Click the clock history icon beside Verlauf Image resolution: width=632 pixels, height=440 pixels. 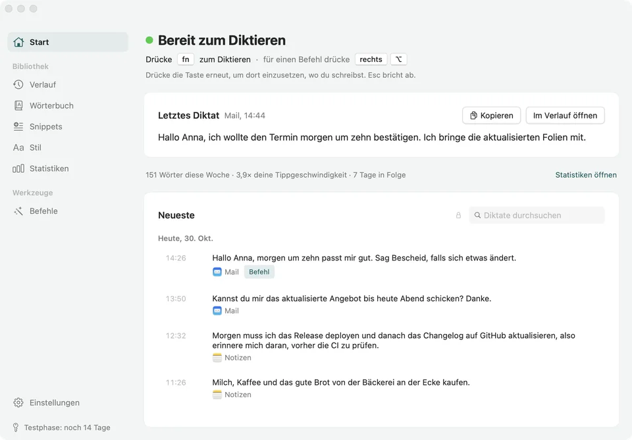[x=18, y=85]
